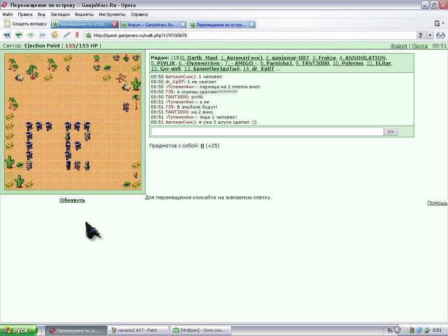Reload the page with the orange icon
Viewport: 448px width, 336px height.
[54, 35]
